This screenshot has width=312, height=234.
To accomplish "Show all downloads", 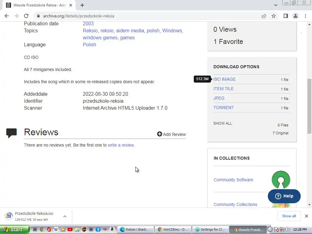I will click(x=289, y=216).
